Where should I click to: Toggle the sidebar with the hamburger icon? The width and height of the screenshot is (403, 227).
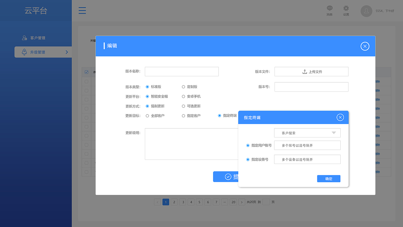82,10
